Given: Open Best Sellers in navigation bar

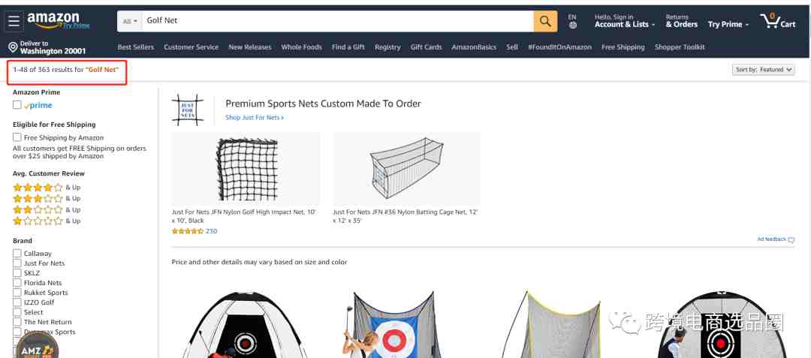Looking at the screenshot, I should click(x=135, y=47).
